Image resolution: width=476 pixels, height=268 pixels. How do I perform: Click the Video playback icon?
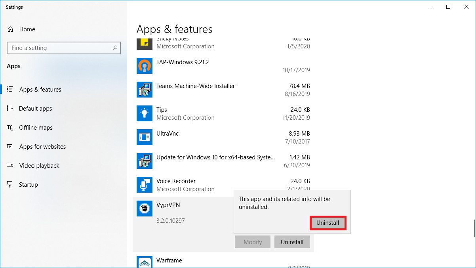coord(10,165)
